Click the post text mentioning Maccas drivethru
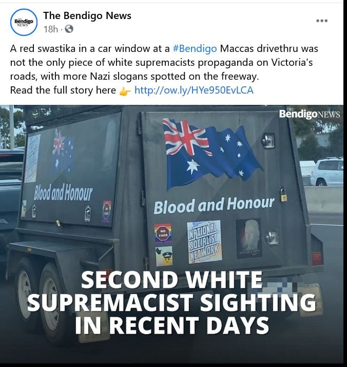347x367 pixels. point(164,62)
